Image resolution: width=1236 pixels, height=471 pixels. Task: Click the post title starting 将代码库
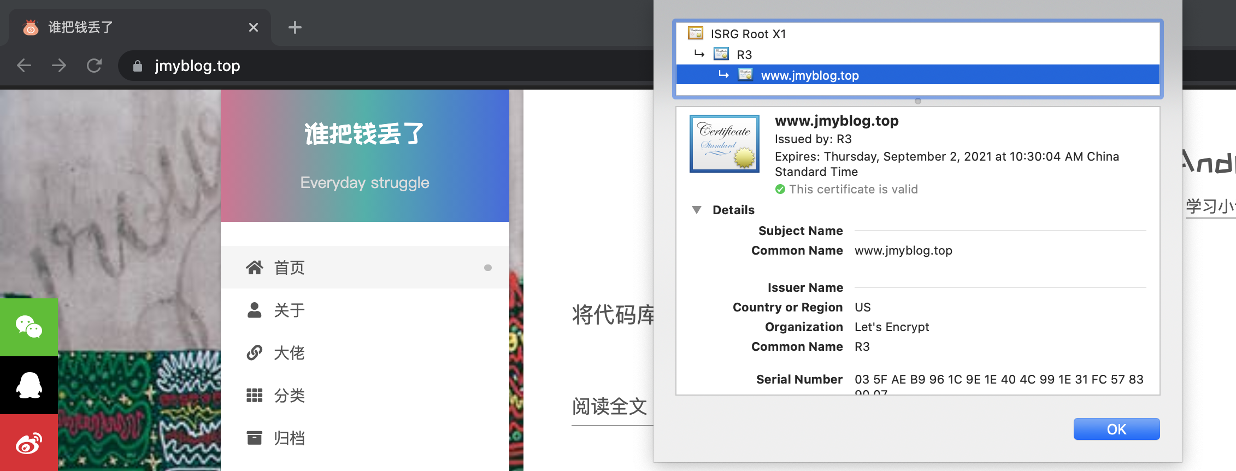point(613,315)
